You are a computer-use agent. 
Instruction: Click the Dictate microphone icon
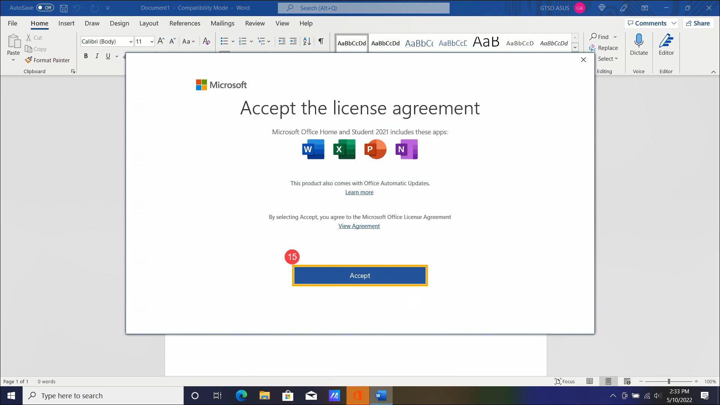(x=639, y=40)
